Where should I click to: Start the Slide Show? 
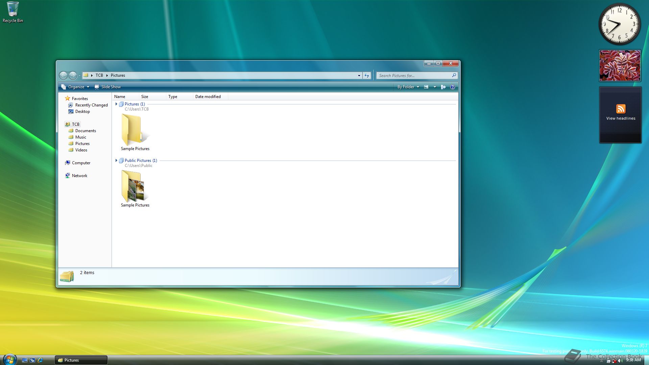pyautogui.click(x=107, y=87)
